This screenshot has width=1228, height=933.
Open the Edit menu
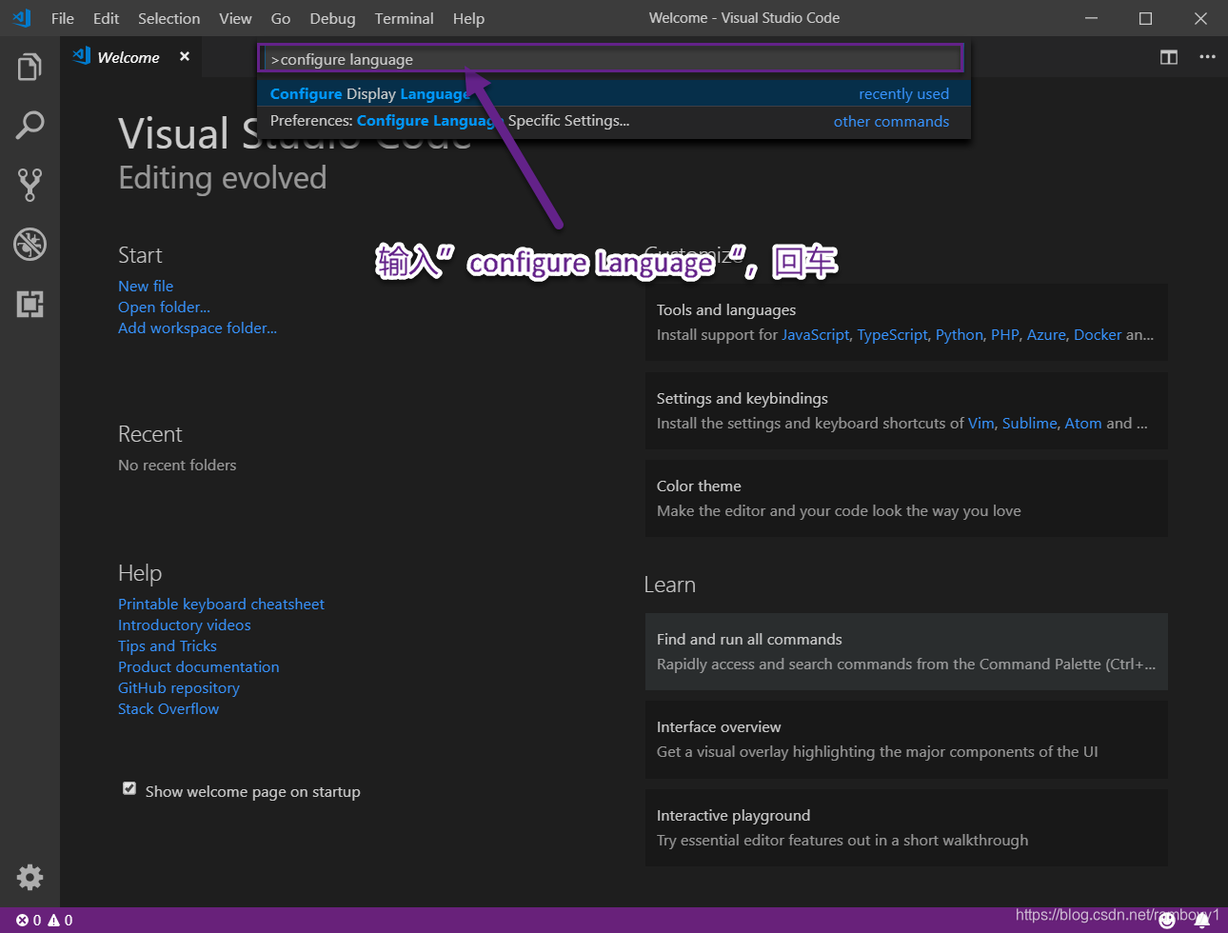107,18
